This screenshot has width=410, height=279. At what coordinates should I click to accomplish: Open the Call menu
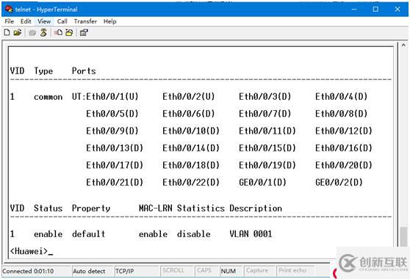(62, 21)
